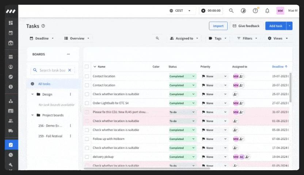Open the 259 - Fall festival board

(x=50, y=136)
